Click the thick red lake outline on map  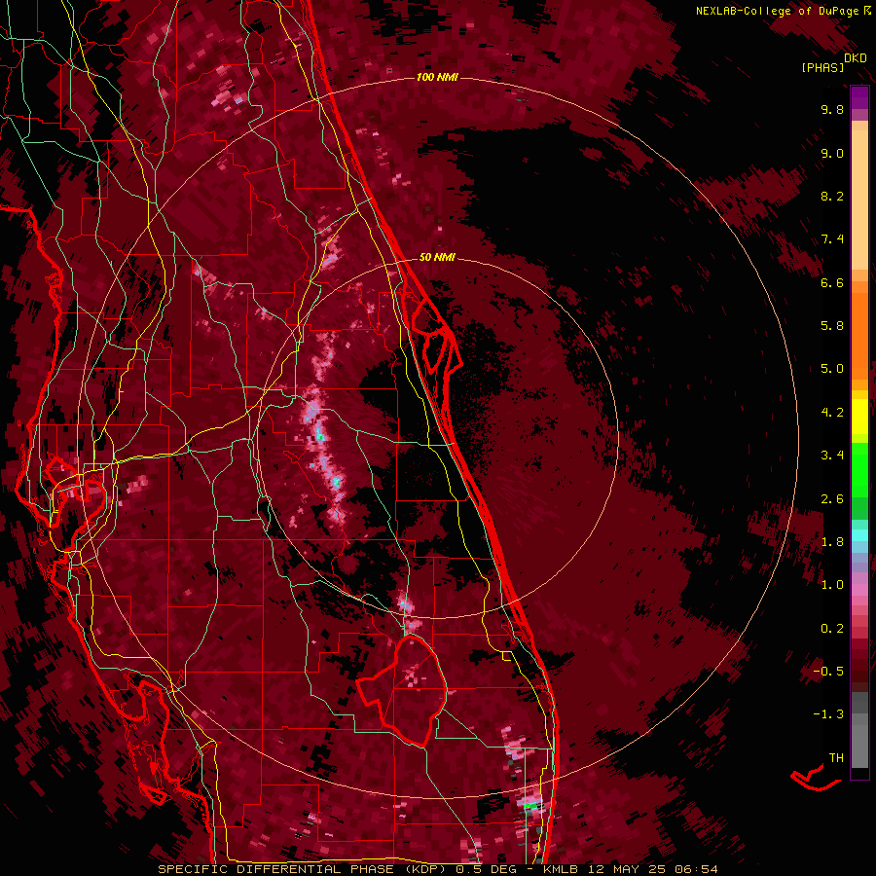pyautogui.click(x=402, y=690)
